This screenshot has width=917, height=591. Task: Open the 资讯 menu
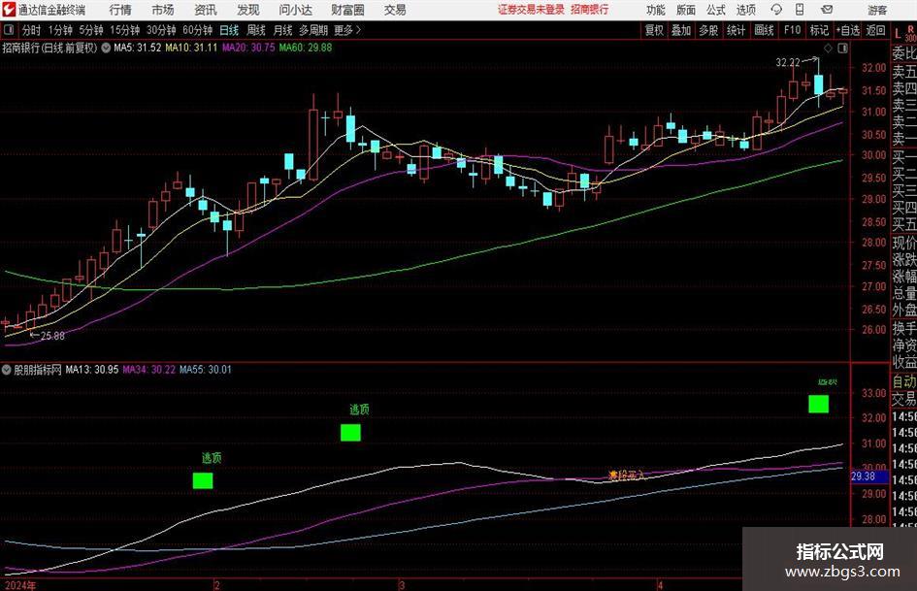point(206,10)
